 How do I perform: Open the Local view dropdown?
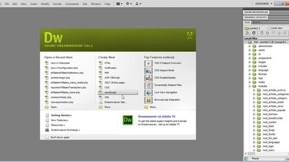click(x=280, y=28)
